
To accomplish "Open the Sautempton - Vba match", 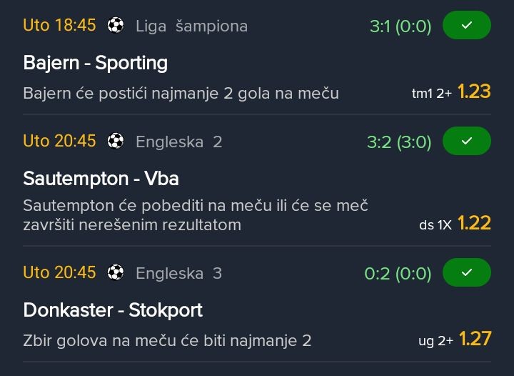I will [x=101, y=177].
